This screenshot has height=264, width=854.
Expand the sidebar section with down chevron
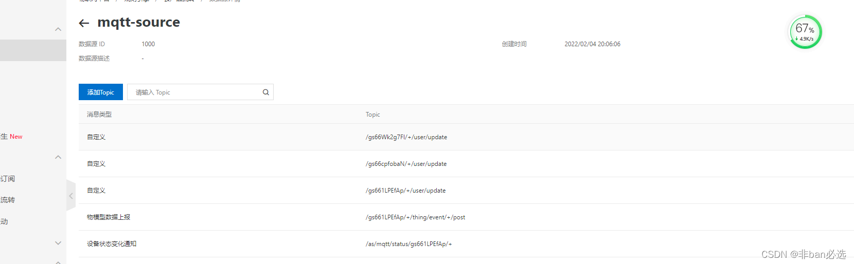tap(58, 243)
